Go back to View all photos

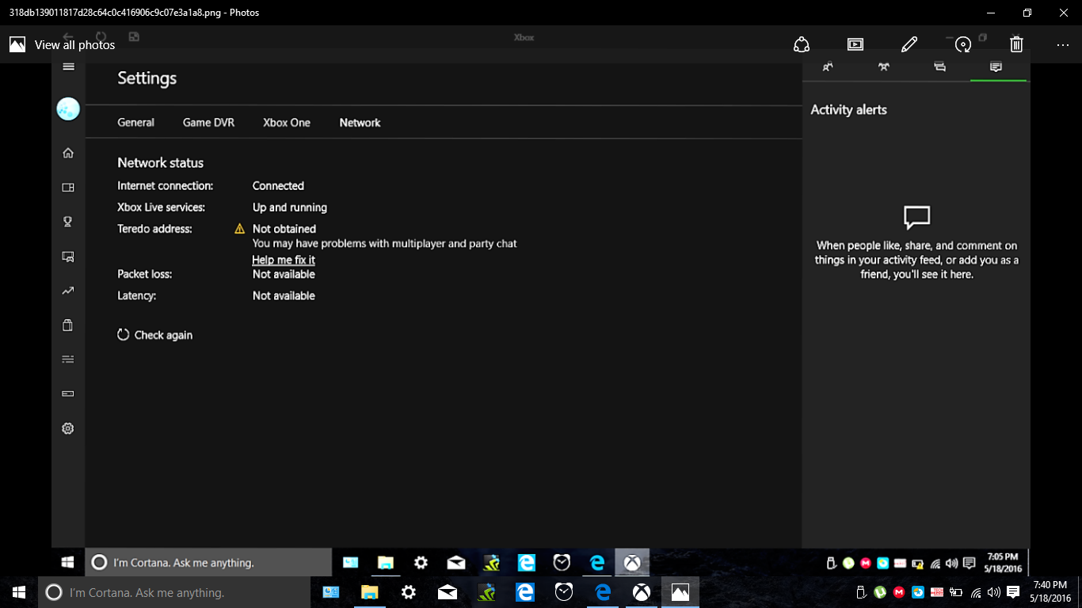pos(63,45)
